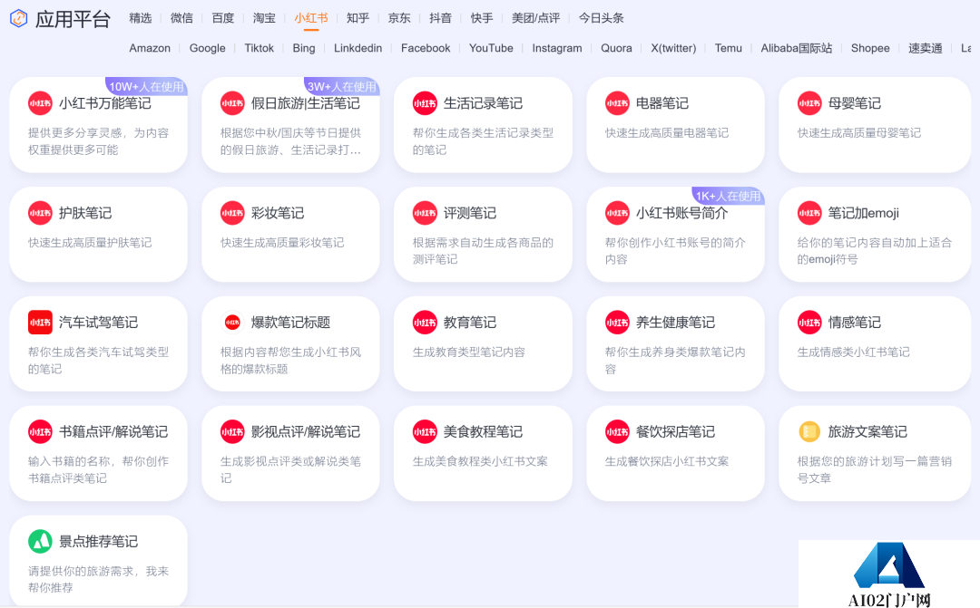
Task: Select the Bing platform tab
Action: (304, 48)
